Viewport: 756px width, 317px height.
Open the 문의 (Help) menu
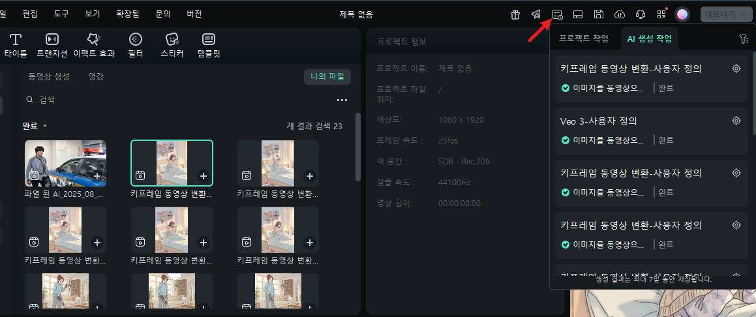[x=163, y=14]
